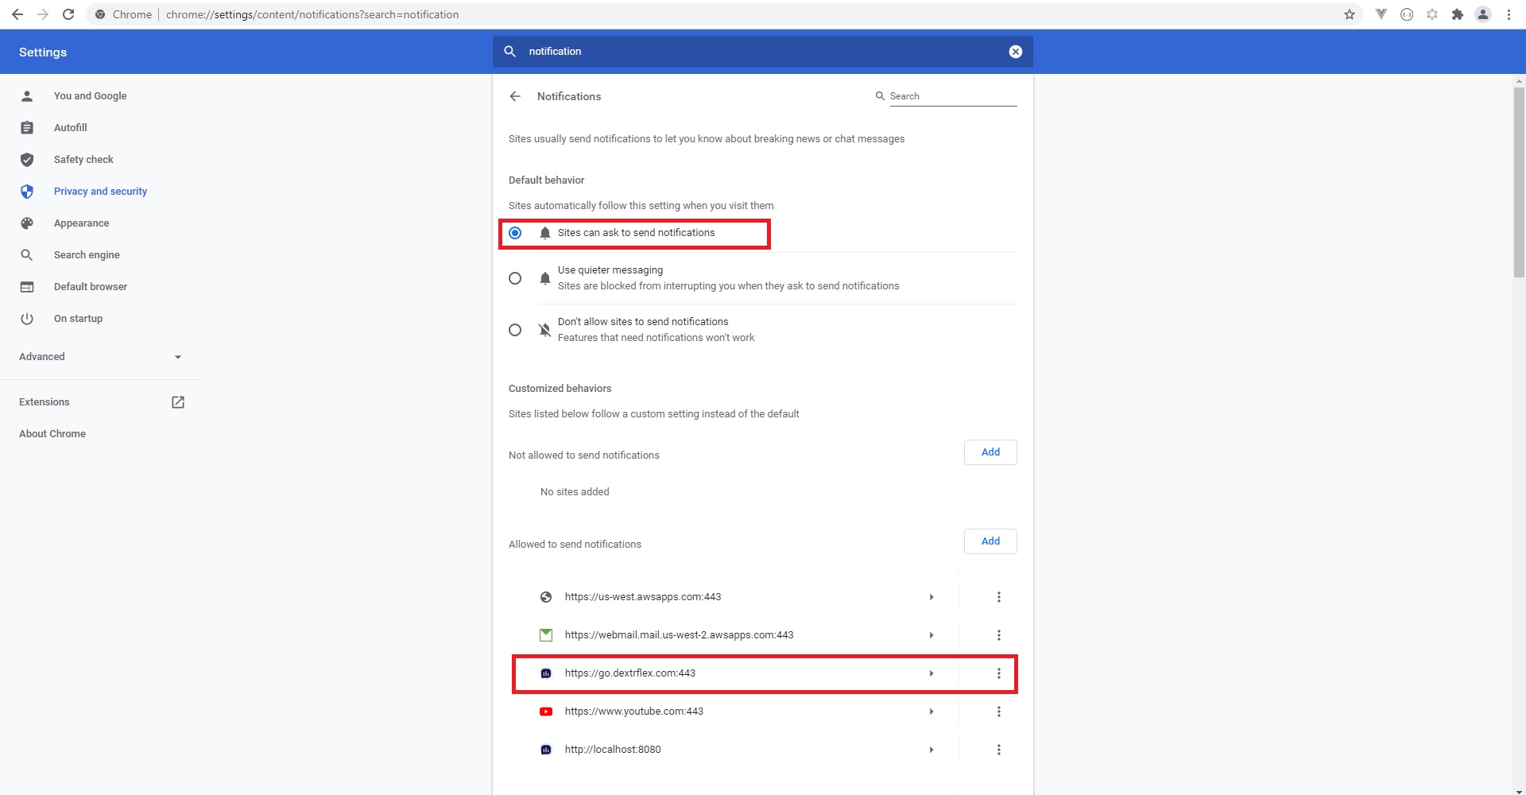Select Use quieter messaging option
The image size is (1526, 795).
[x=515, y=278]
